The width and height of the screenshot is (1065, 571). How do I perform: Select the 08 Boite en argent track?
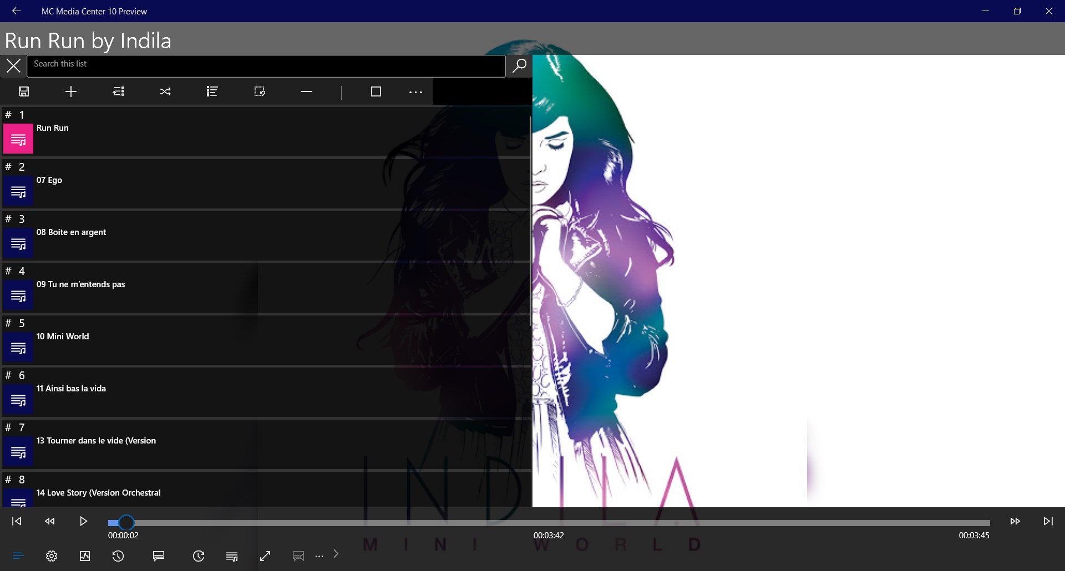click(x=266, y=236)
